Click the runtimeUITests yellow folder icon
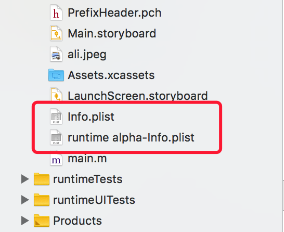The height and width of the screenshot is (232, 284). 42,200
